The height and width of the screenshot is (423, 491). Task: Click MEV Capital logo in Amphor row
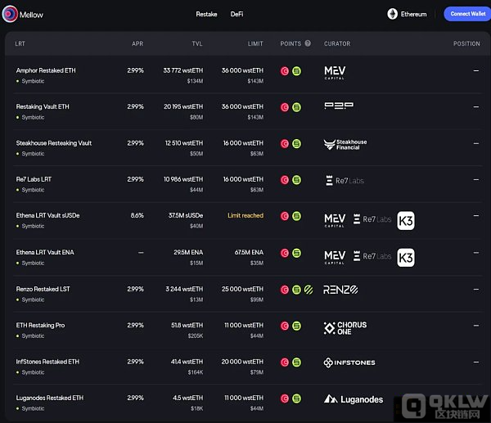coord(335,74)
